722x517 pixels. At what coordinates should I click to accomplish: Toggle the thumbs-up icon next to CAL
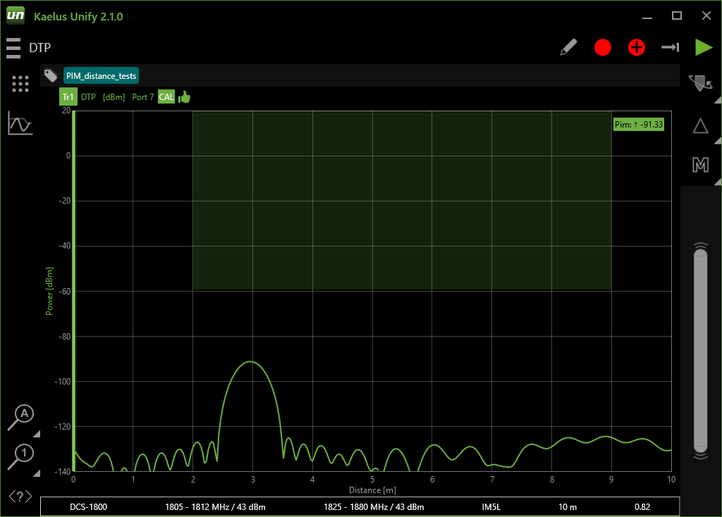pyautogui.click(x=184, y=96)
